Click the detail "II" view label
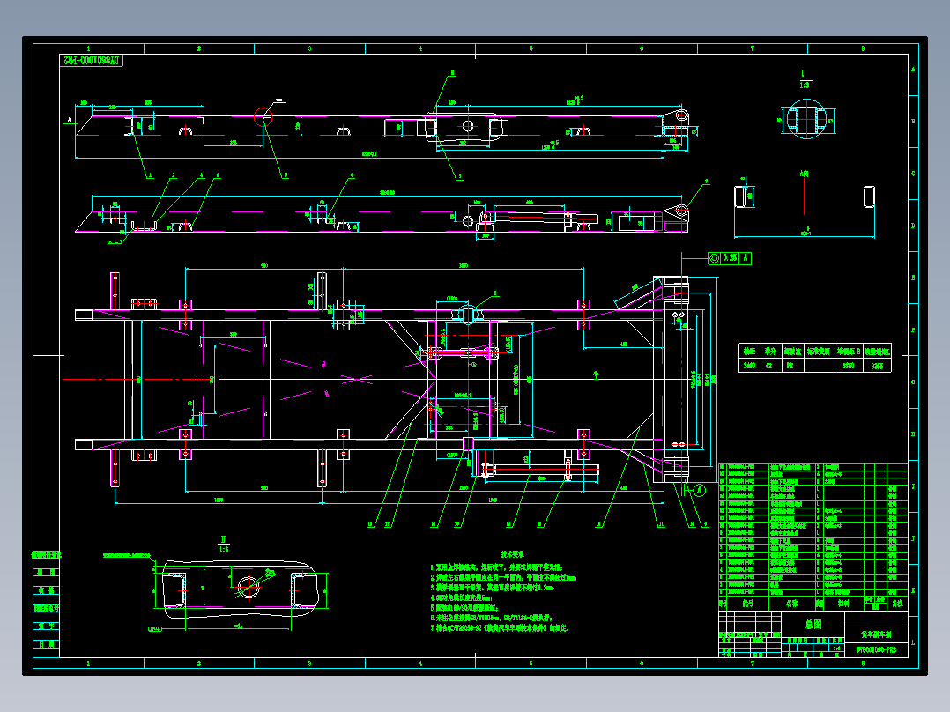Image resolution: width=950 pixels, height=712 pixels. (x=224, y=539)
